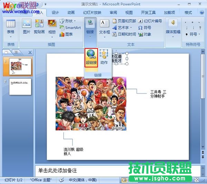The height and width of the screenshot is (184, 207).
Task: Expand the Links (链接) group dropdown
Action: click(x=90, y=37)
